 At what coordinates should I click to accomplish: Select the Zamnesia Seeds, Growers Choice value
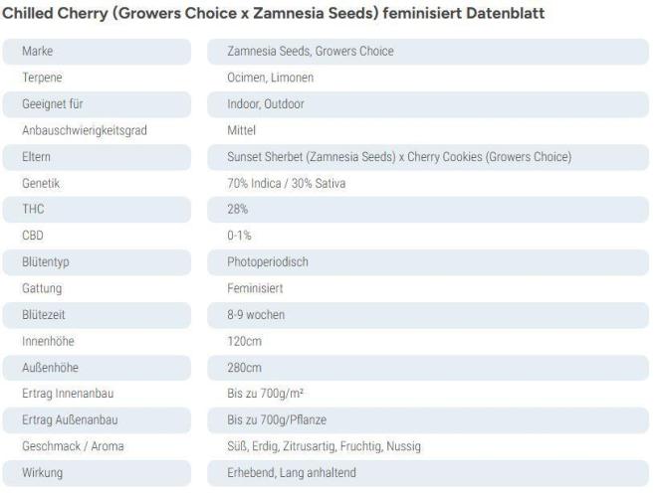pos(310,51)
